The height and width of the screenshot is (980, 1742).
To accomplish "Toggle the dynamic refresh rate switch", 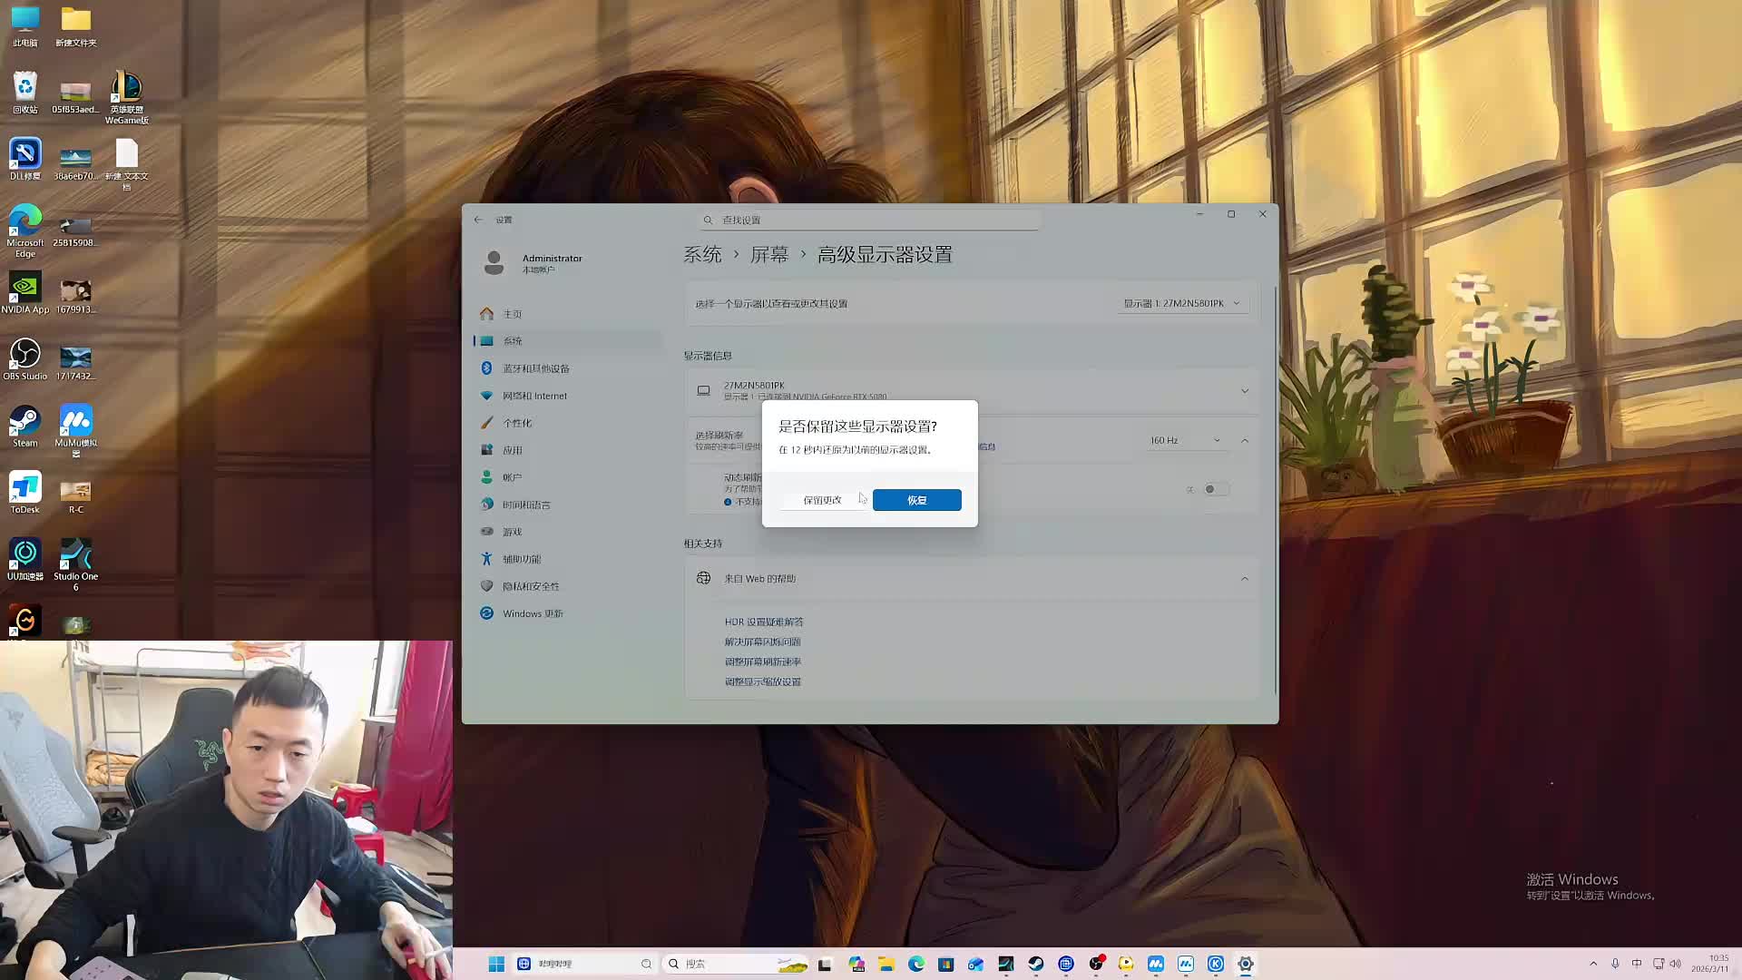I will coord(1215,489).
